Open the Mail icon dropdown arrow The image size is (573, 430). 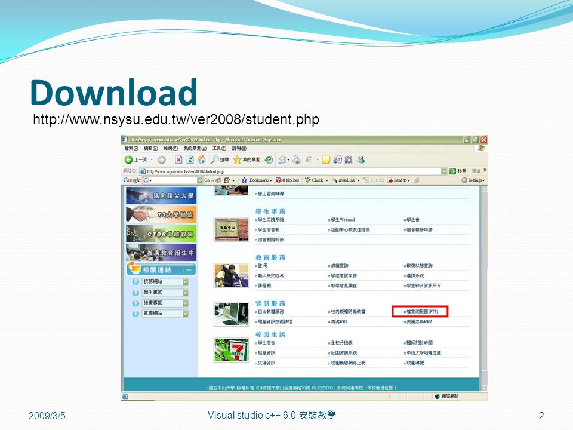[x=288, y=160]
